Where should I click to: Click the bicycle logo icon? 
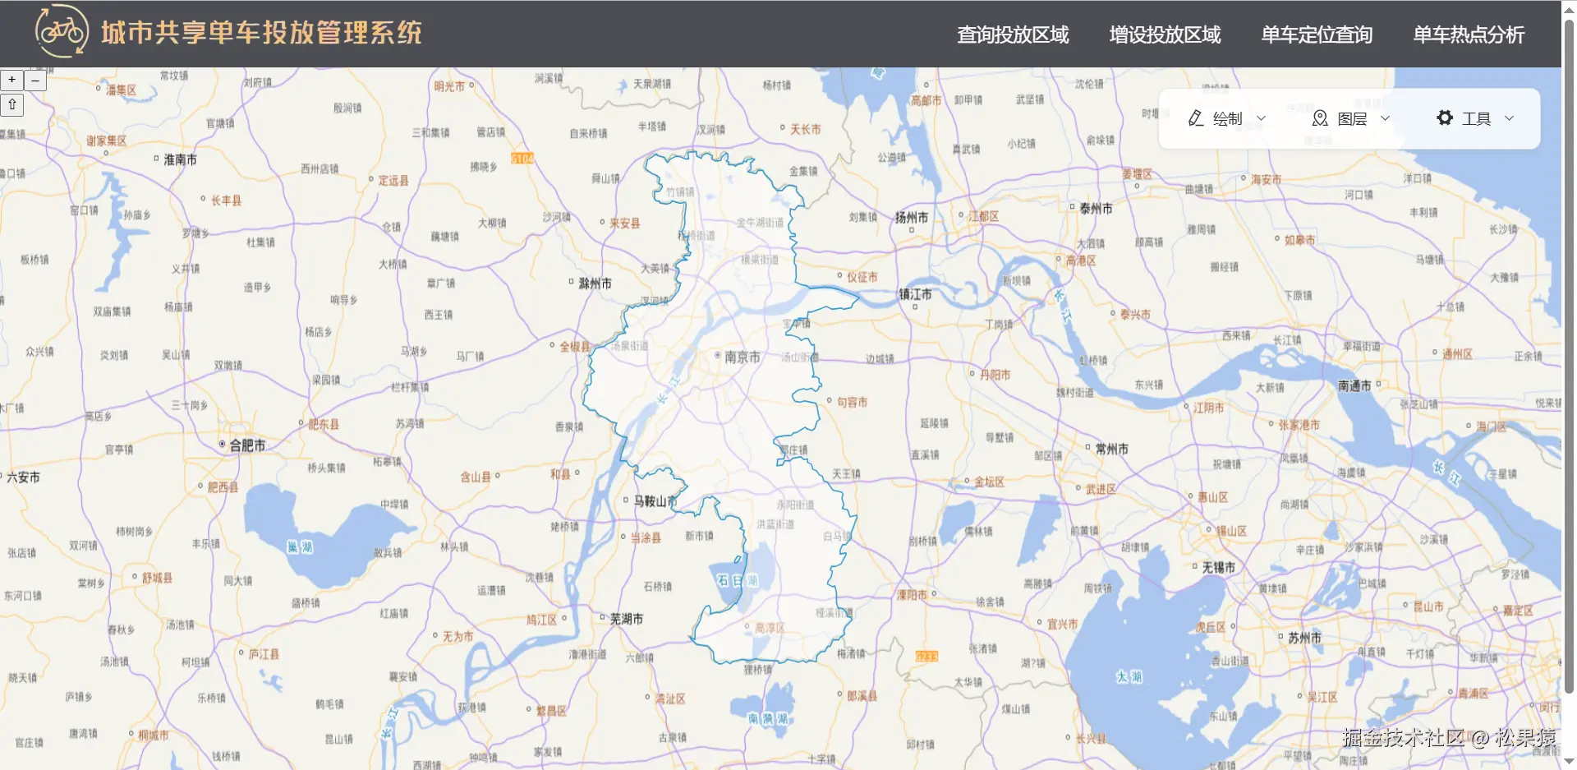[62, 31]
